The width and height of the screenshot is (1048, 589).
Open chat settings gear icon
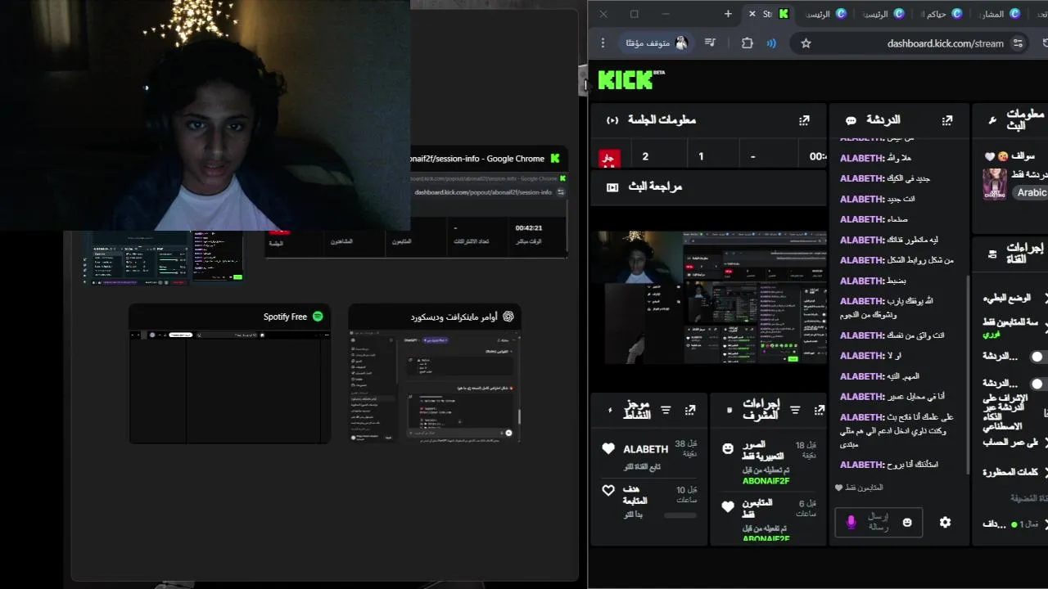[x=946, y=522]
